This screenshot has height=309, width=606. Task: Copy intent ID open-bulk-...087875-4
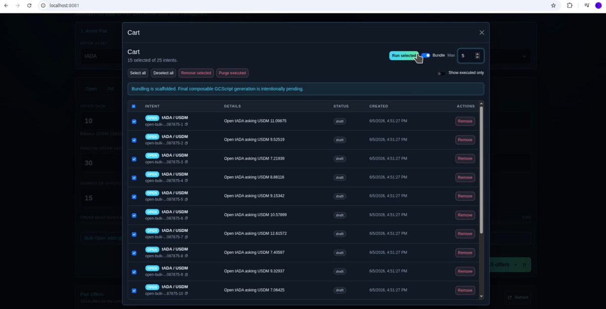click(x=186, y=180)
